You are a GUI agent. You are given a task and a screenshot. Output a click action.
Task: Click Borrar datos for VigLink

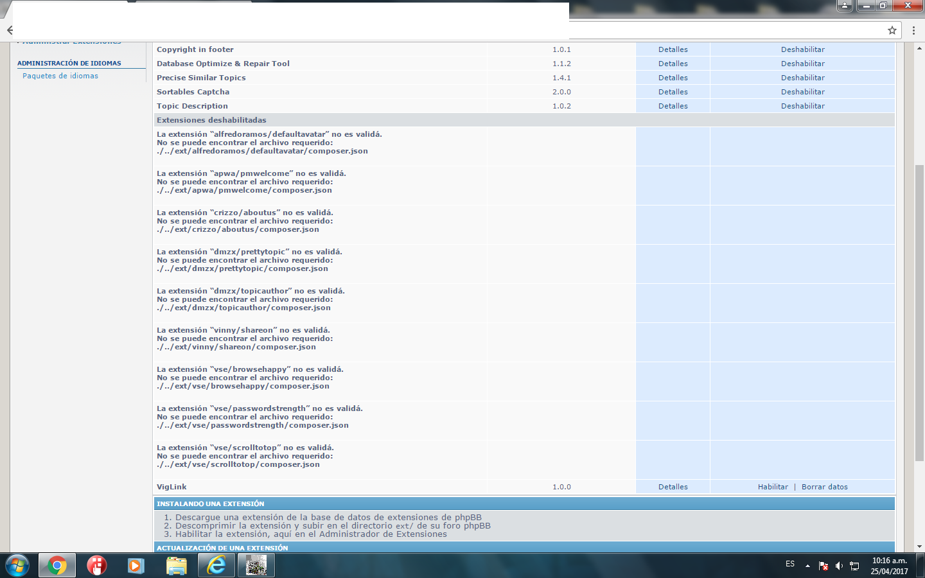click(824, 487)
